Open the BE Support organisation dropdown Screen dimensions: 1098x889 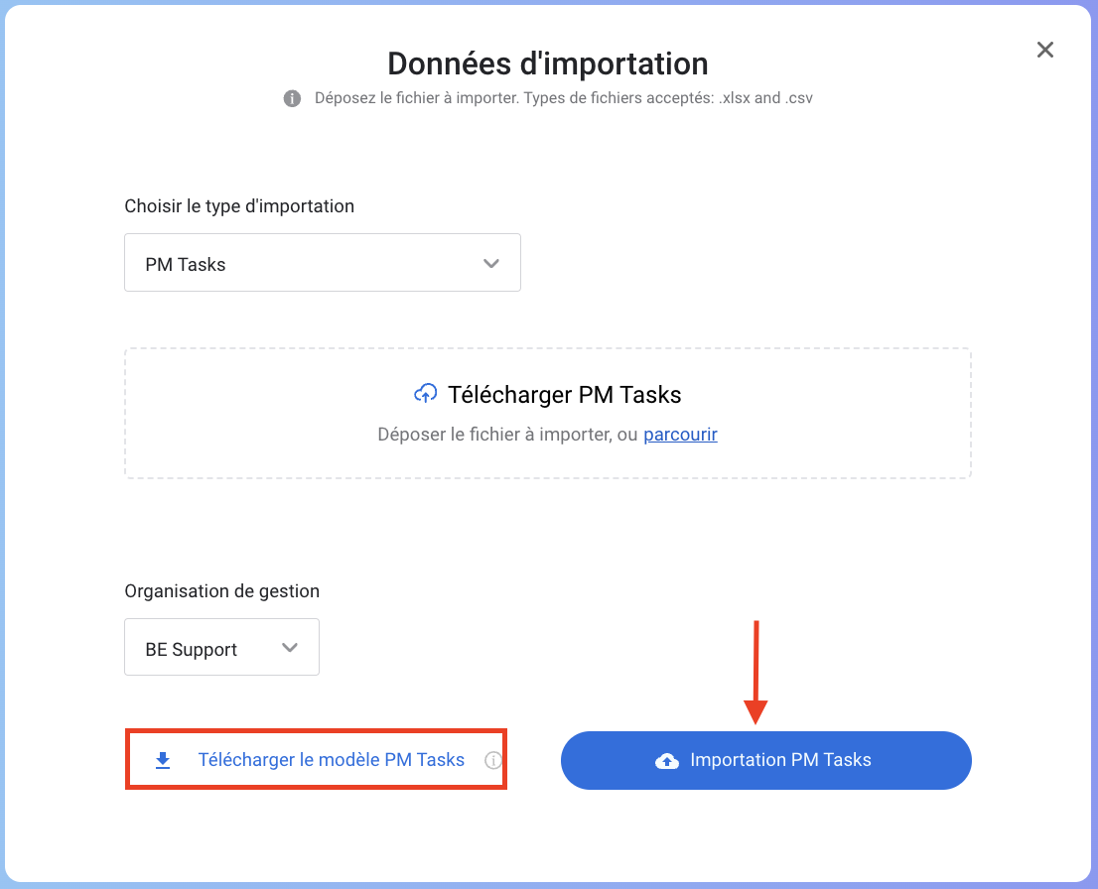tap(220, 648)
